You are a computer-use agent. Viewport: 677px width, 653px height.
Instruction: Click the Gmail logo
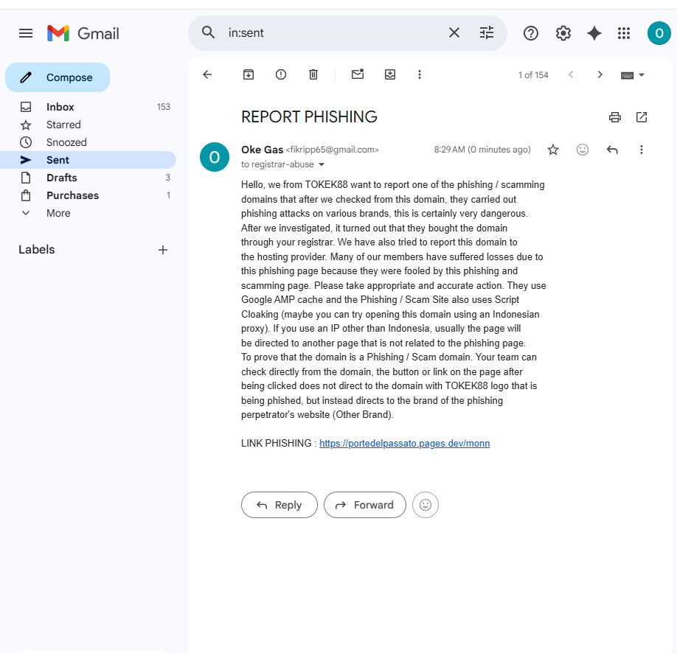83,33
